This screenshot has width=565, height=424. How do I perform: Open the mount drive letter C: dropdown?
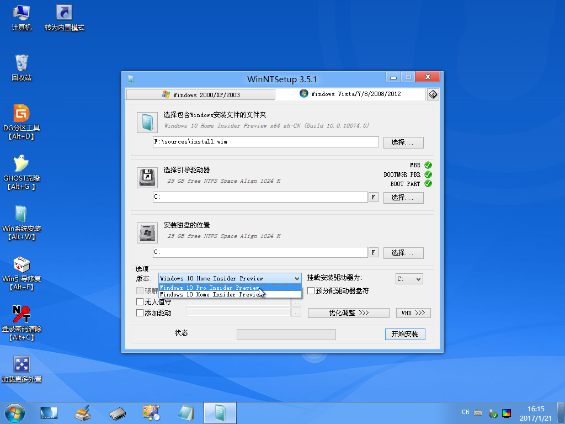[x=409, y=279]
